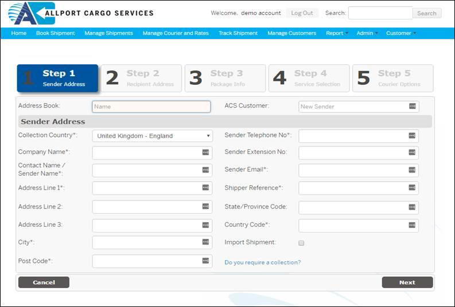Open the Admin menu dropdown
The image size is (455, 307).
(x=367, y=33)
